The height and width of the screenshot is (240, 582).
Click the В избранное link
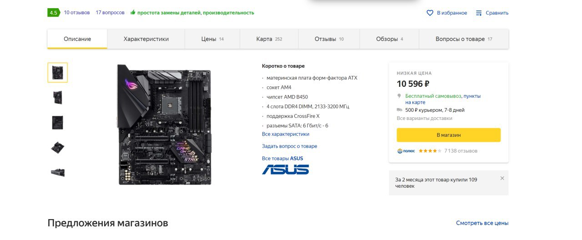point(452,13)
